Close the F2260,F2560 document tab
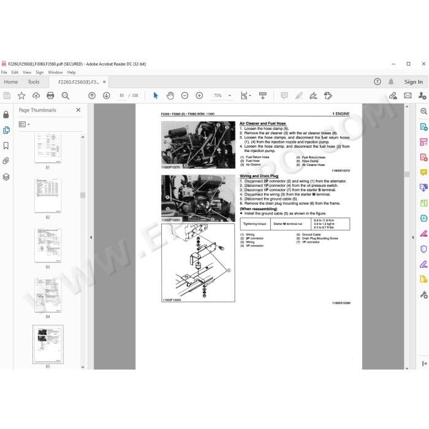 (104, 82)
